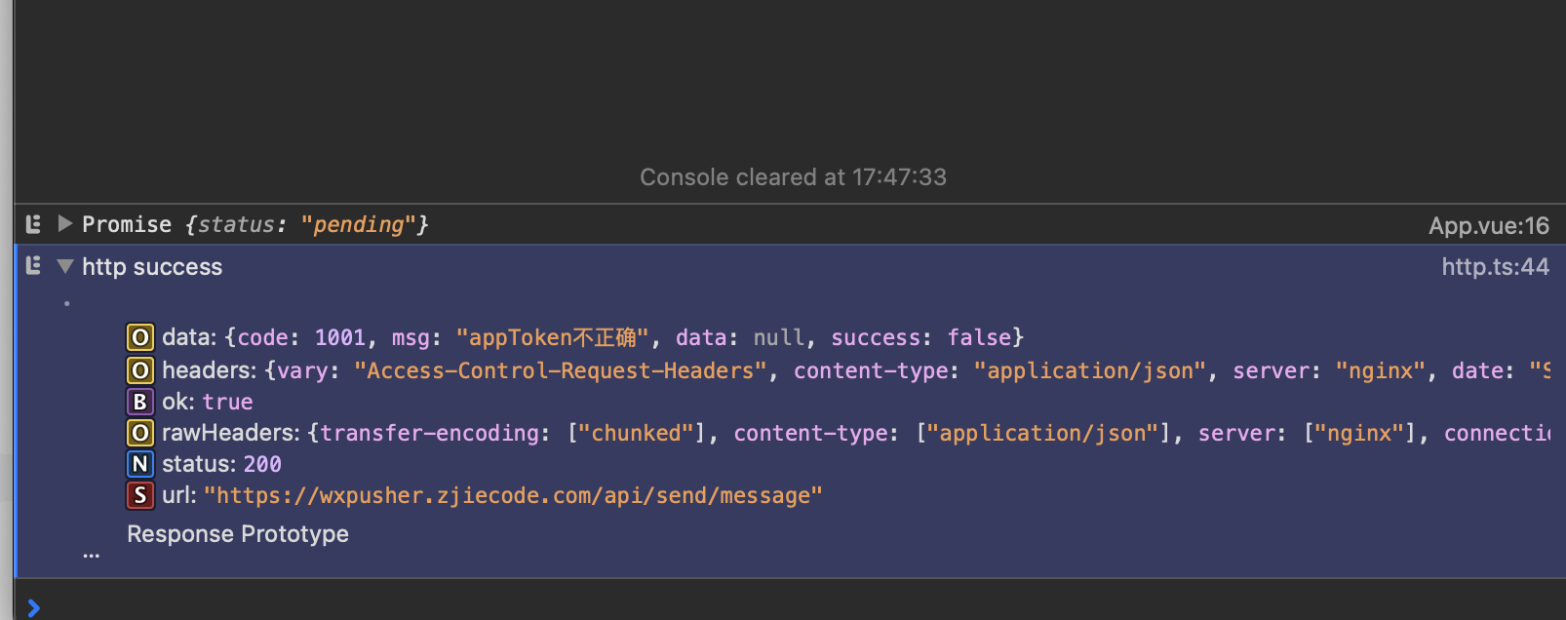Click the B badge beside the ok property
The width and height of the screenshot is (1566, 620).
pos(140,401)
